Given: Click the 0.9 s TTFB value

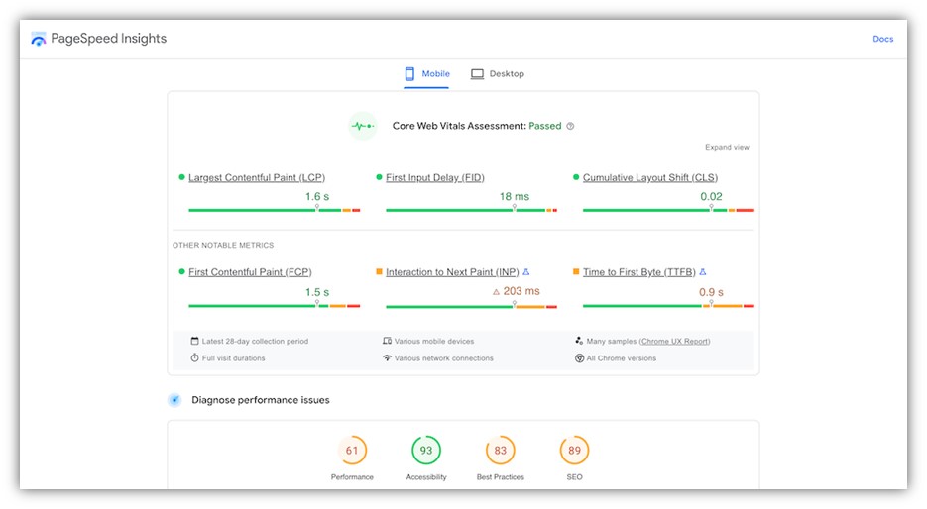Looking at the screenshot, I should (711, 292).
